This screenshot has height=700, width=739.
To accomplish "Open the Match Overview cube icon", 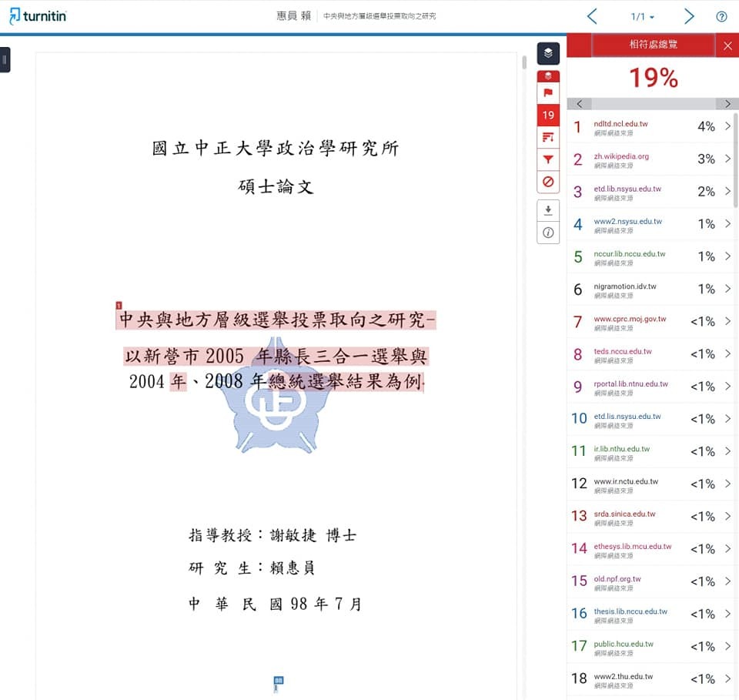I will click(x=548, y=76).
